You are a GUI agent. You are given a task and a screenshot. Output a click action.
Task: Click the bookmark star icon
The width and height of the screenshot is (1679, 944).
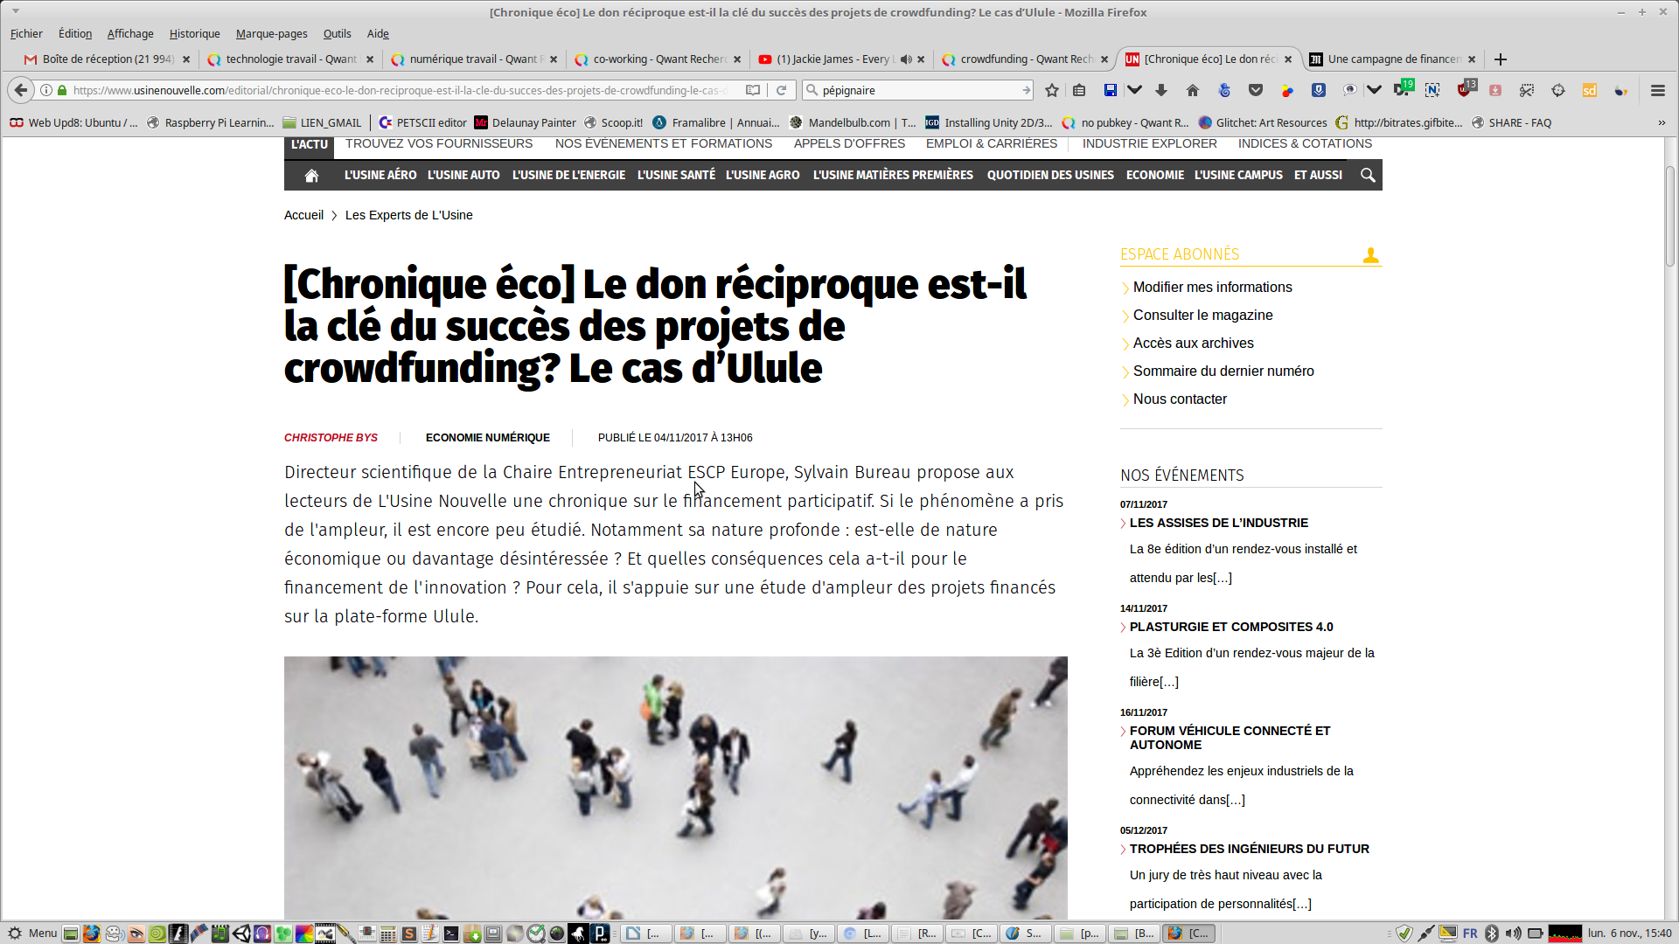[1052, 90]
